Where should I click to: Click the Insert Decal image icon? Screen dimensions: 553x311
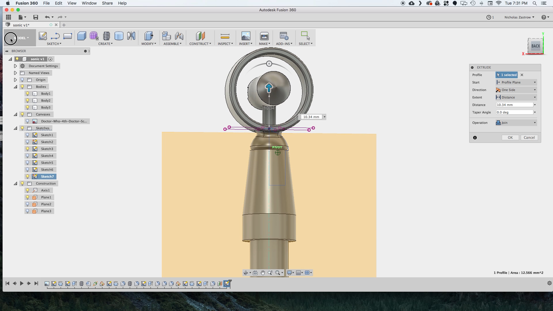click(x=246, y=36)
